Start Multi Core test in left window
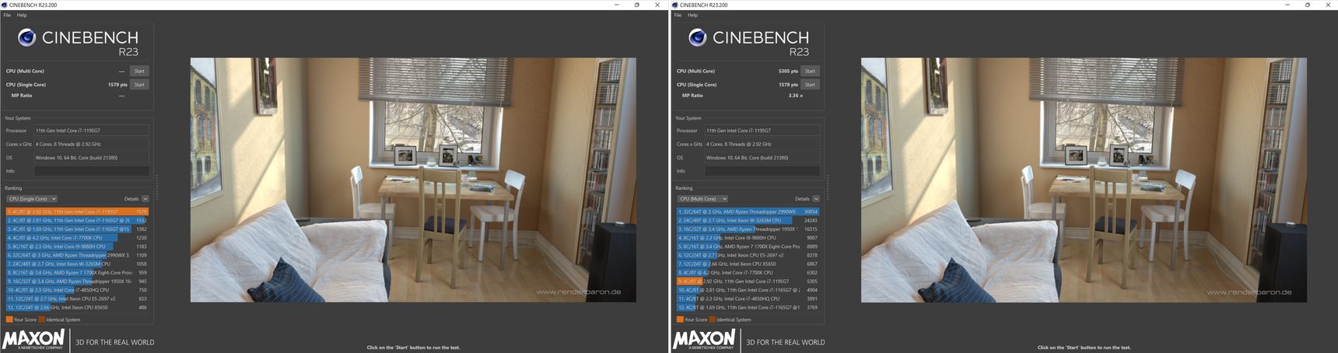 [x=139, y=71]
